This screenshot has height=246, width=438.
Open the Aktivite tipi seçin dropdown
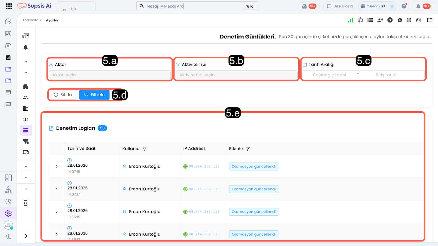click(236, 75)
